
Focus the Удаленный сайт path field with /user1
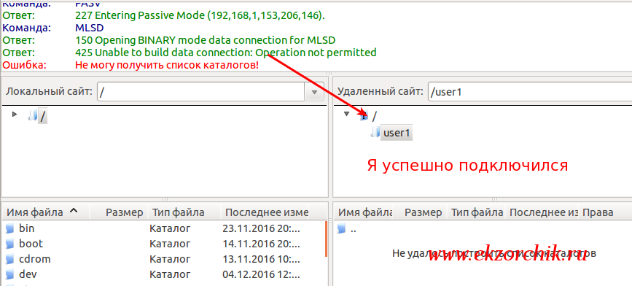tap(530, 92)
